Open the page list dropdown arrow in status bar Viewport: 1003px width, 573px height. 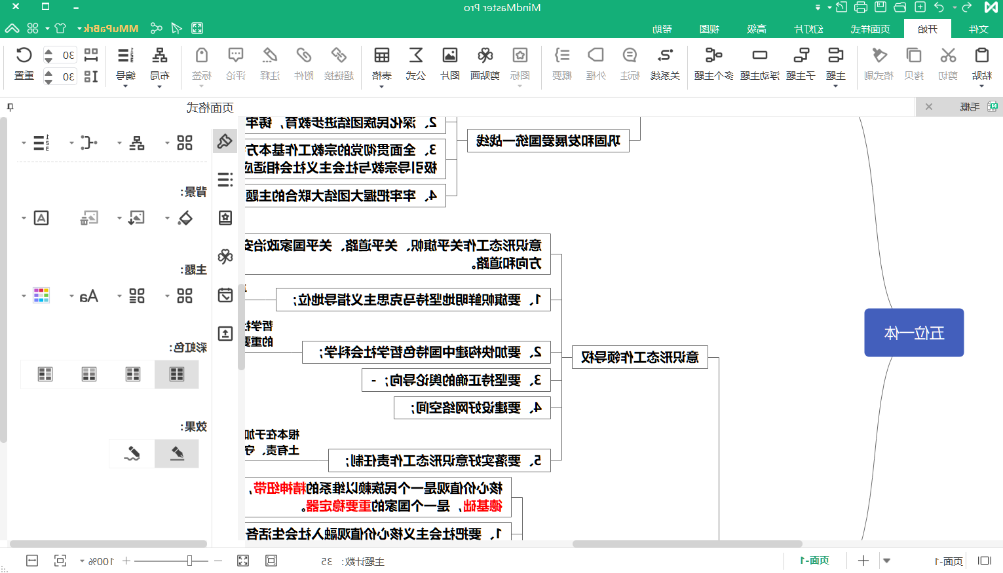tap(886, 561)
